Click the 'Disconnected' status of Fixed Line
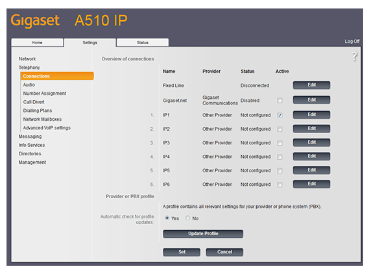Image resolution: width=382 pixels, height=271 pixels. 255,85
